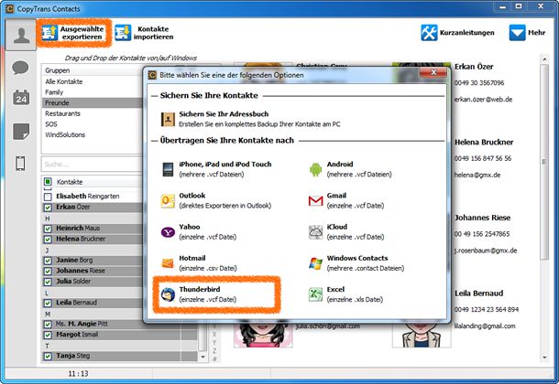The image size is (559, 384).
Task: Click the Suche search field
Action: (92, 165)
